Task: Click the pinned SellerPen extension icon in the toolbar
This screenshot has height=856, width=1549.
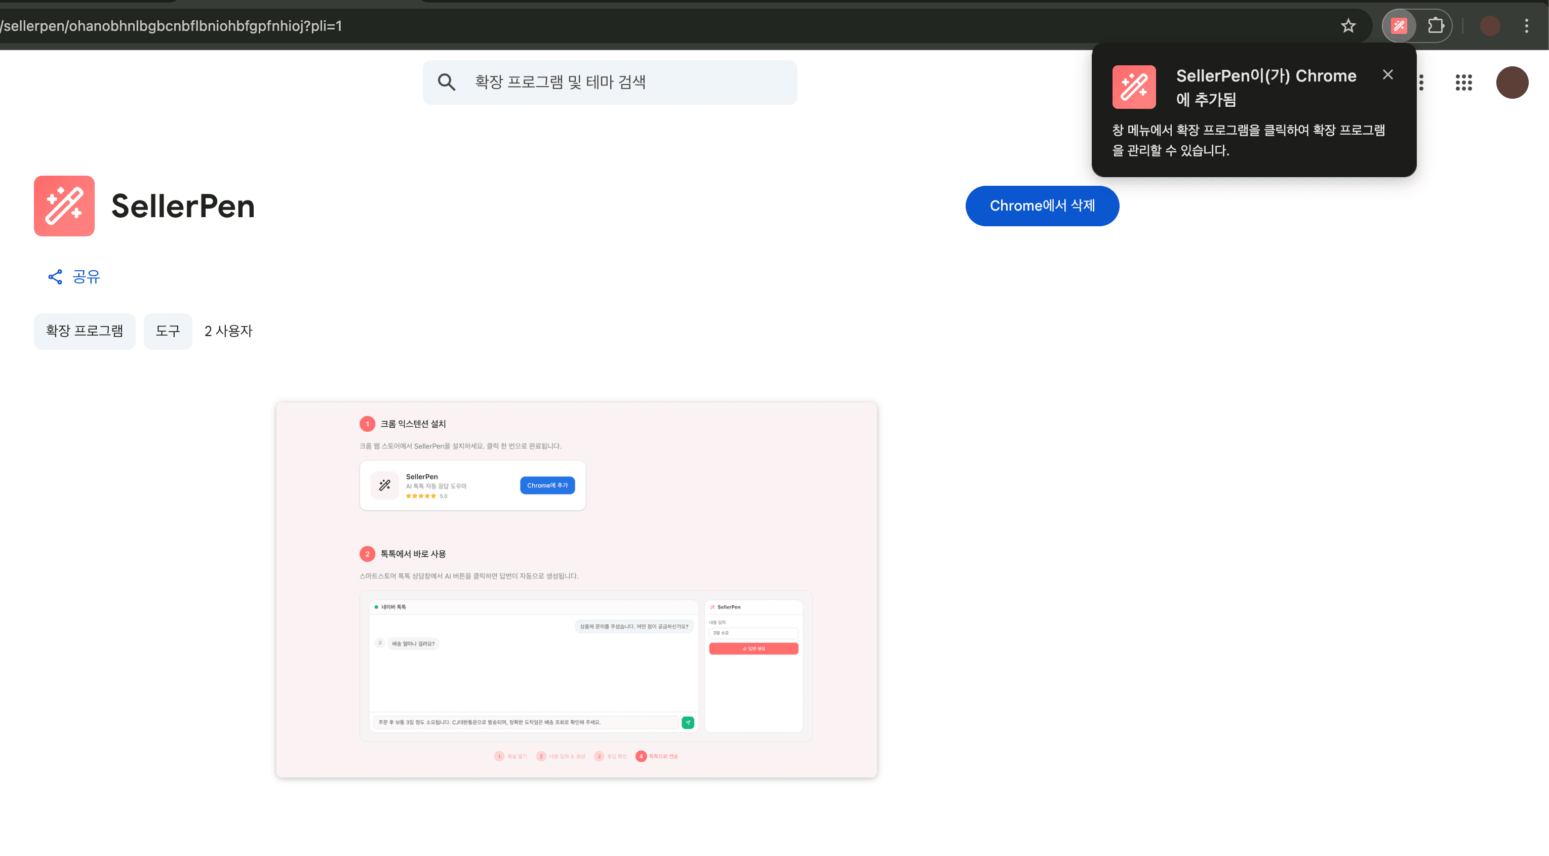Action: (1399, 25)
